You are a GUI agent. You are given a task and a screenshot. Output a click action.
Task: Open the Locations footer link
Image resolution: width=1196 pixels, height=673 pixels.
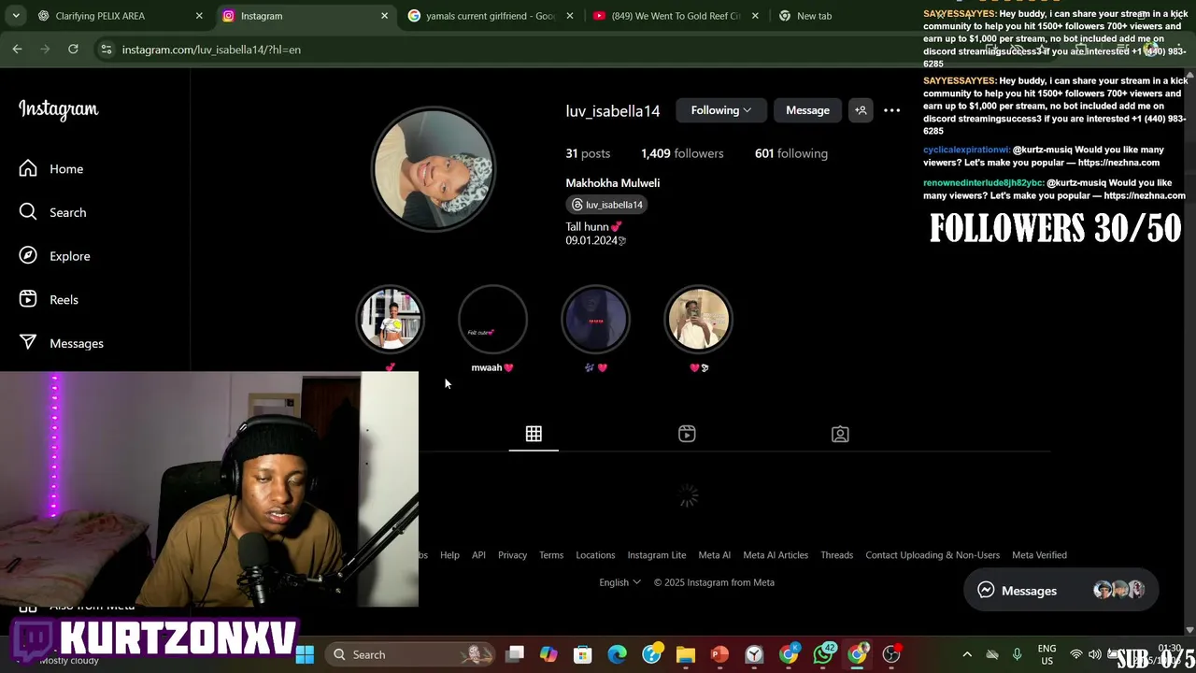[595, 555]
